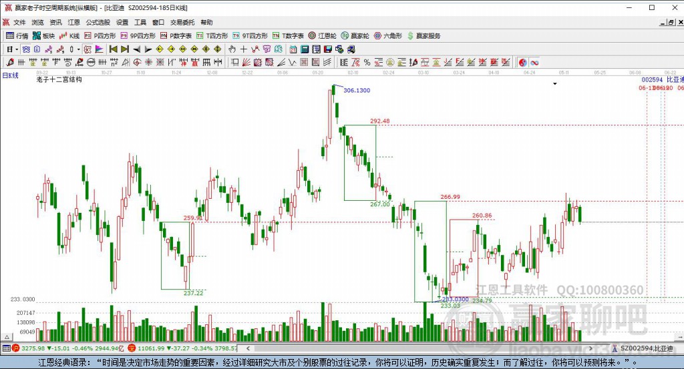The image size is (684, 369).
Task: Select the parallel lines channel tool
Action: [327, 63]
